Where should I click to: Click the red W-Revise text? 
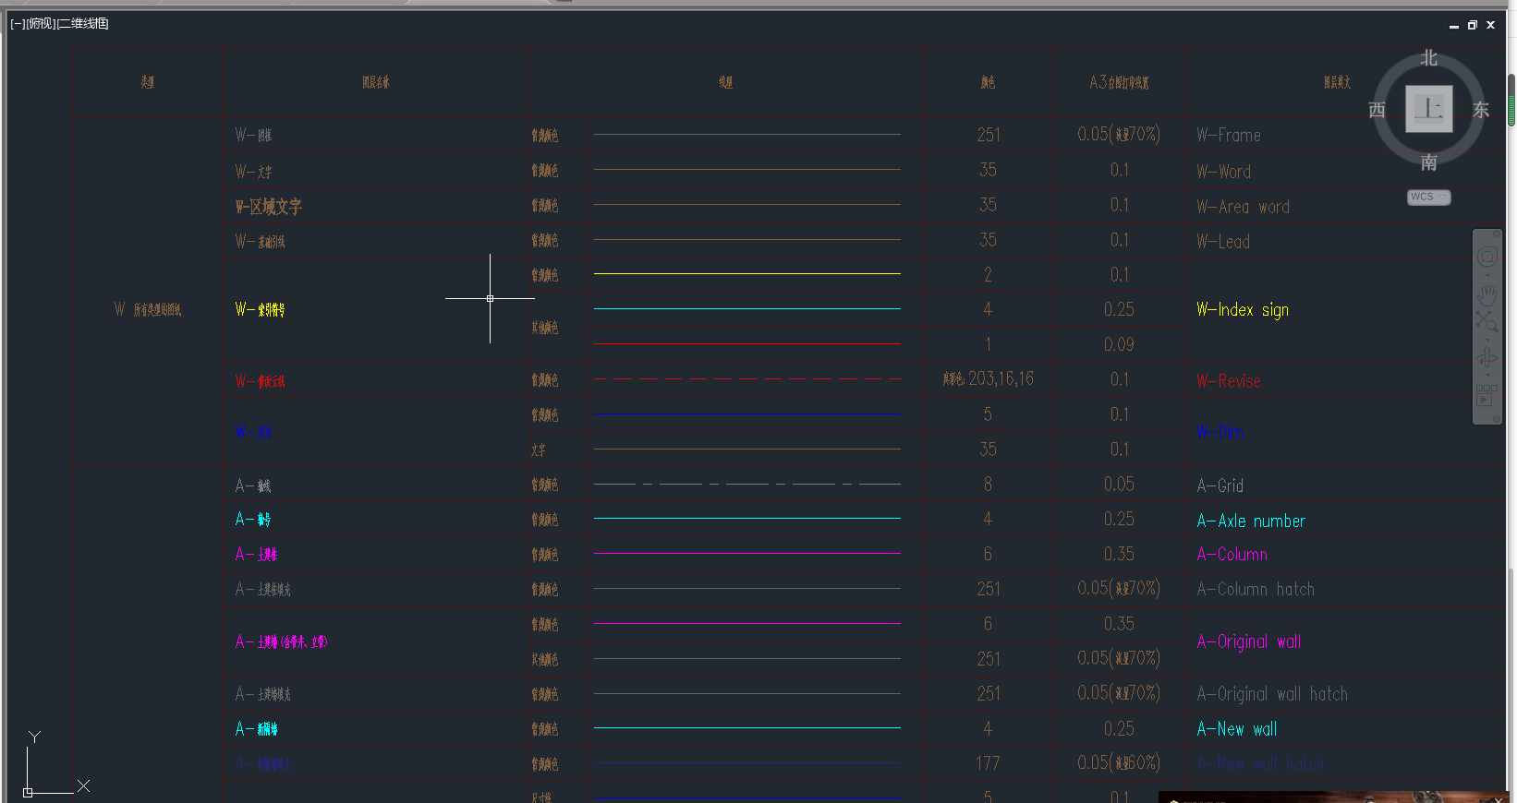[x=1229, y=381]
